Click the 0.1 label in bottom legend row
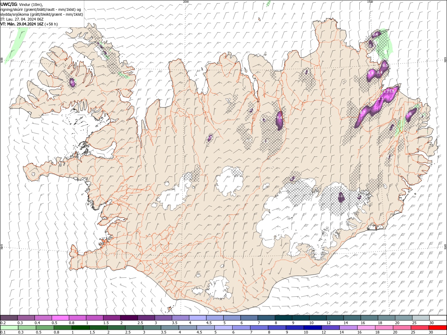Screen dimensions: 447x335 3,333
